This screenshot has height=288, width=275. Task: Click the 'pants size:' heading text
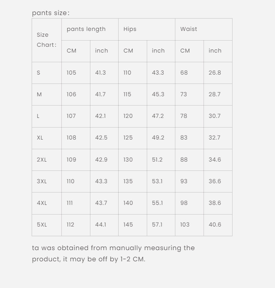pyautogui.click(x=51, y=13)
